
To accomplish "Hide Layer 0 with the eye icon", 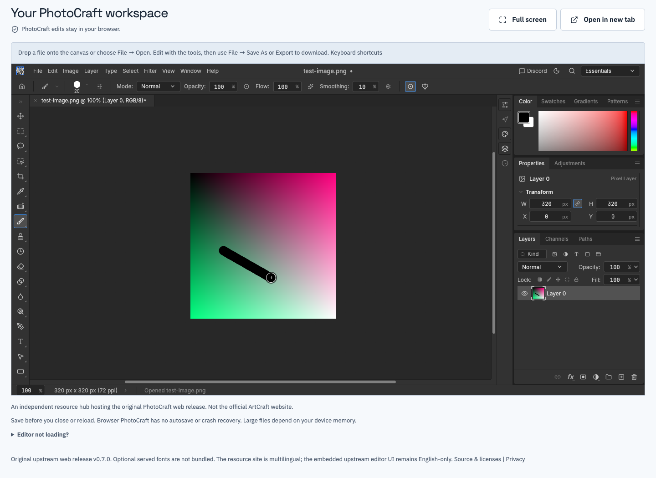I will [x=524, y=294].
